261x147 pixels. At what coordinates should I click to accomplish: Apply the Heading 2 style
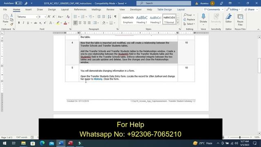[x=155, y=19]
